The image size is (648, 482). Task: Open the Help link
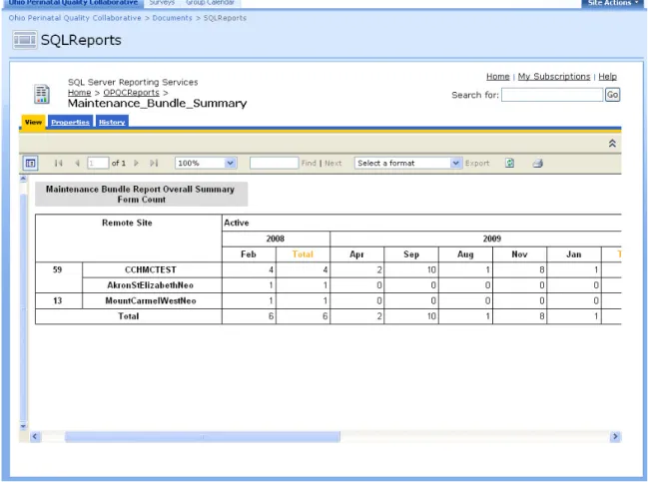(x=607, y=77)
